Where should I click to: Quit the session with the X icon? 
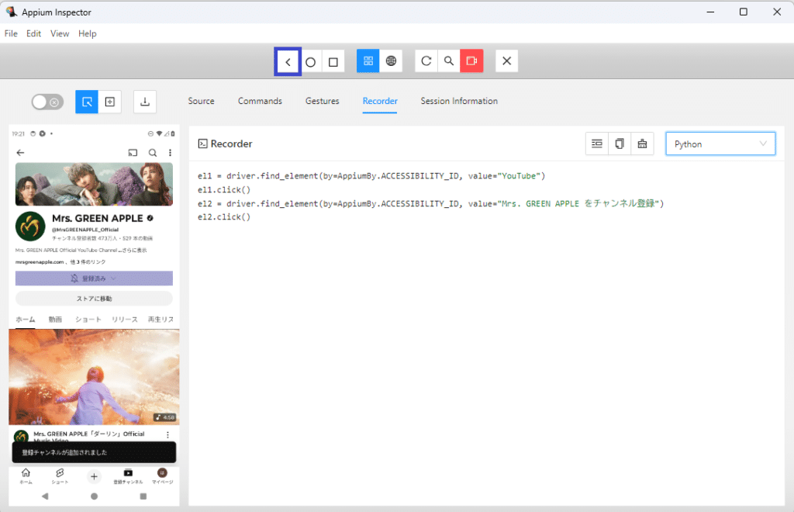(x=506, y=61)
